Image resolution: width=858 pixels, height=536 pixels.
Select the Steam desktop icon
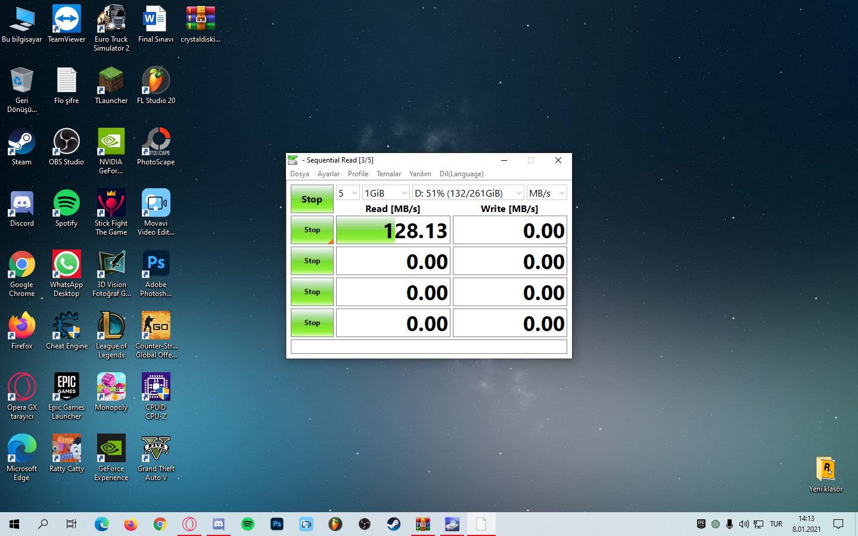(22, 147)
